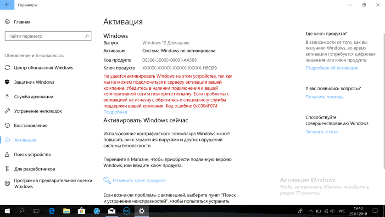Focus the Найти параметр search field
This screenshot has width=385, height=217.
coord(48,36)
